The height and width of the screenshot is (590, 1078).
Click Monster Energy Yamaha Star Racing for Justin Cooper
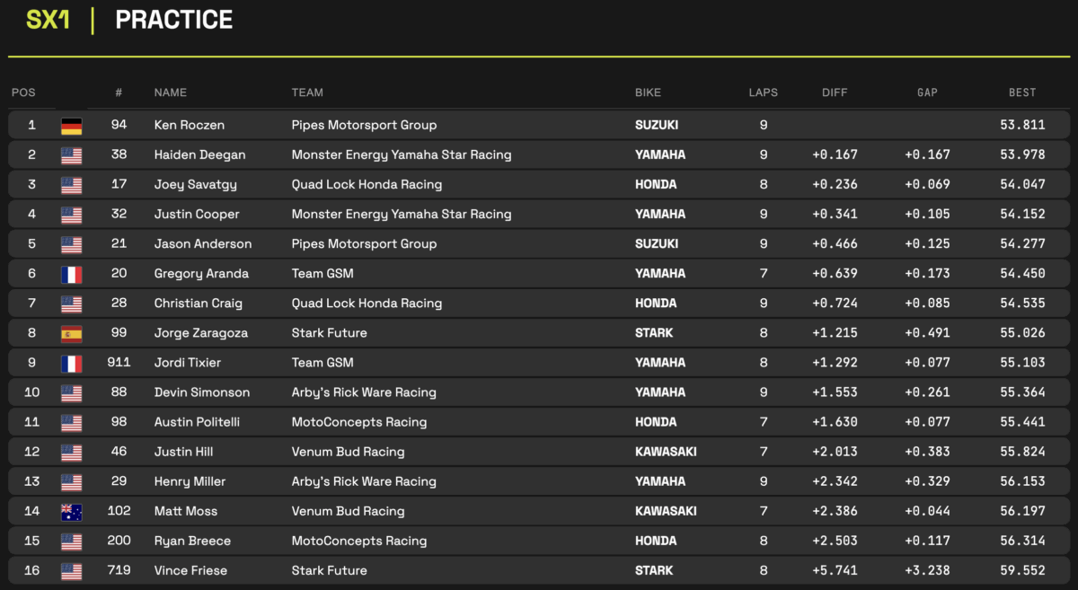tap(401, 215)
